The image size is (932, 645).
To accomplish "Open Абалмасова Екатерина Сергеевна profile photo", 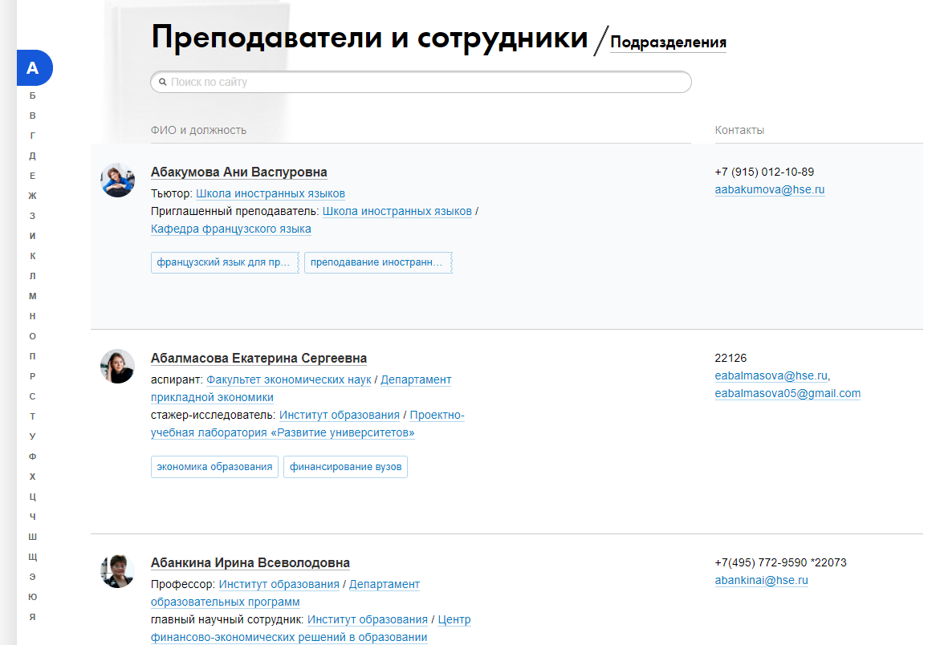I will point(117,366).
